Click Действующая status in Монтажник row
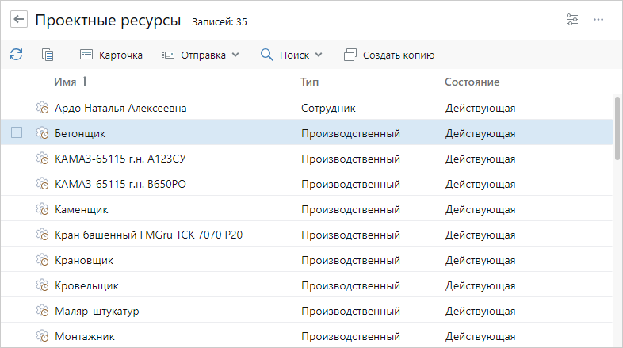 point(480,337)
